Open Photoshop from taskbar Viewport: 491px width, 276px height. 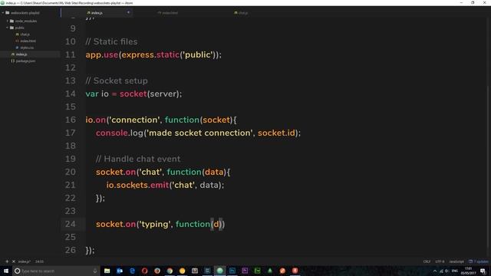[x=232, y=271]
